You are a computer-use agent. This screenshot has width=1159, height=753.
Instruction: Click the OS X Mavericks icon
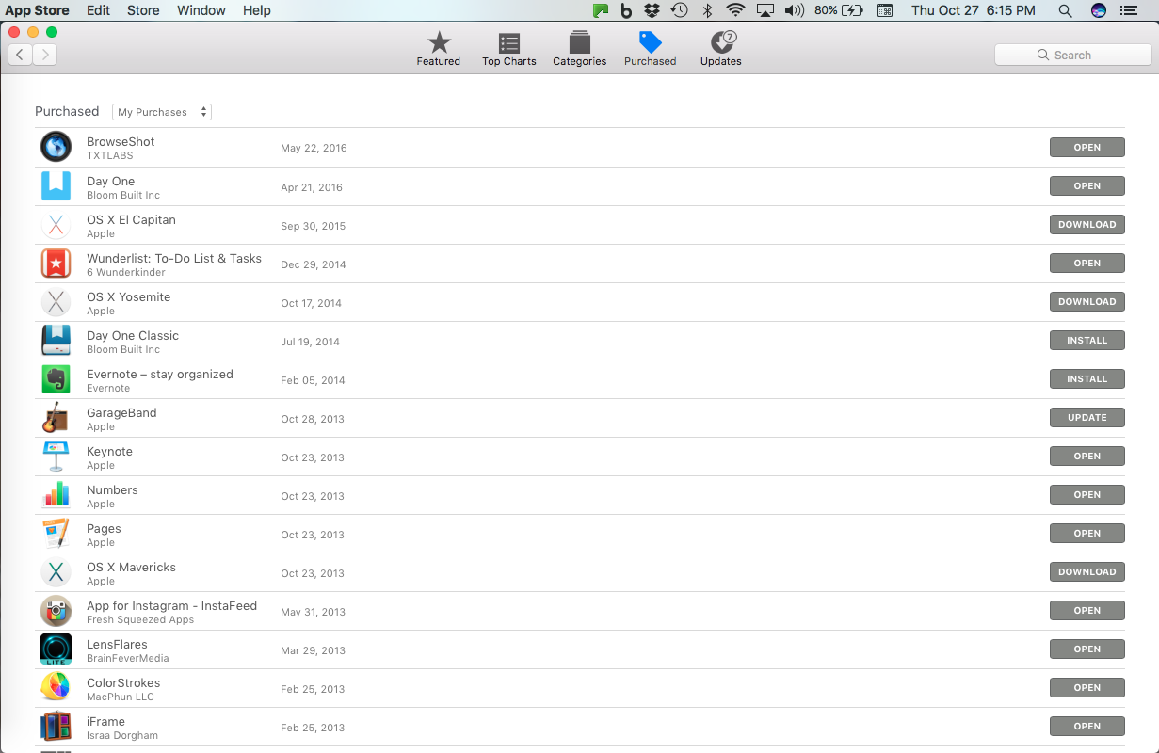[56, 571]
